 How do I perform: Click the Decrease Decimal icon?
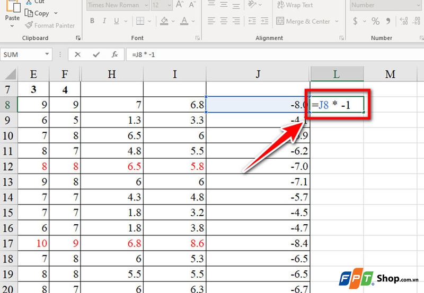pyautogui.click(x=416, y=21)
